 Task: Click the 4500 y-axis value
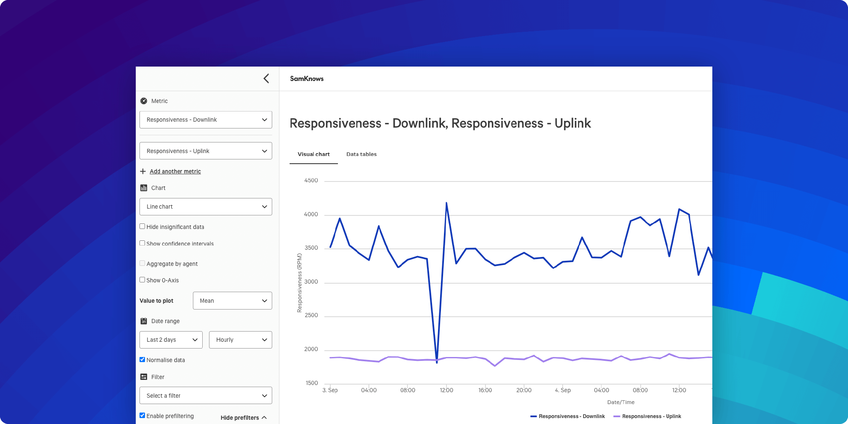[x=311, y=181]
